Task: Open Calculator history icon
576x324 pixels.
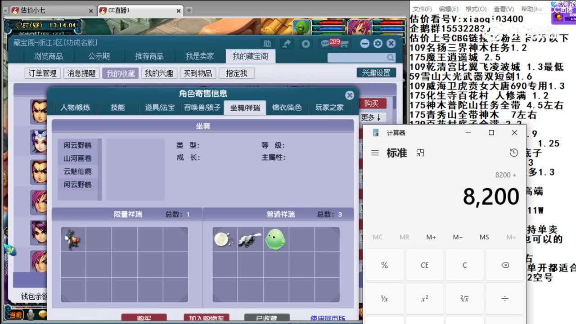Action: (x=514, y=153)
